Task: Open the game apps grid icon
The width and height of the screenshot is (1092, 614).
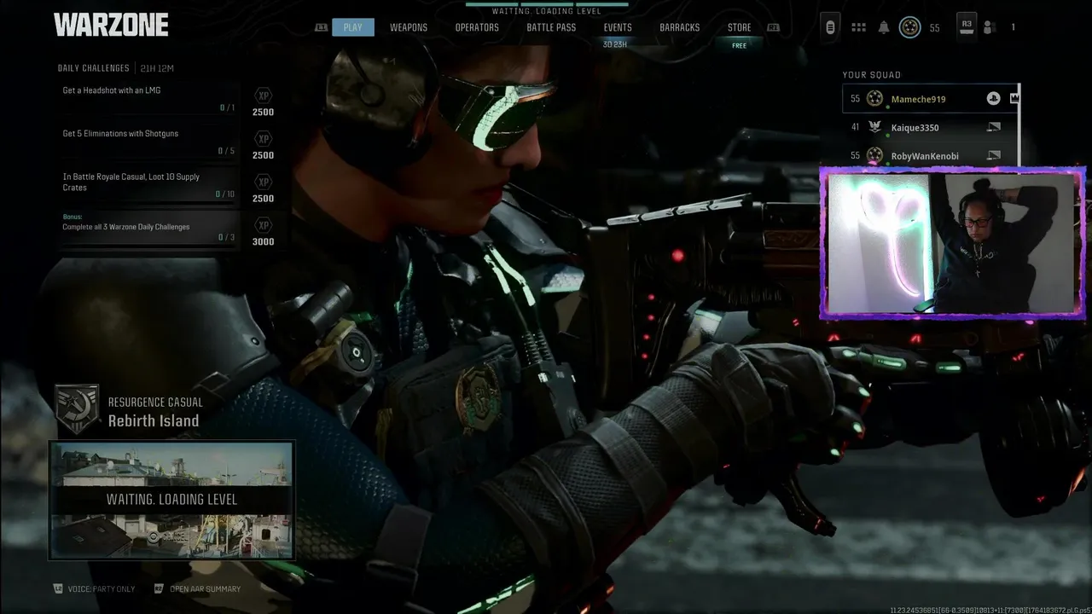Action: pyautogui.click(x=859, y=27)
